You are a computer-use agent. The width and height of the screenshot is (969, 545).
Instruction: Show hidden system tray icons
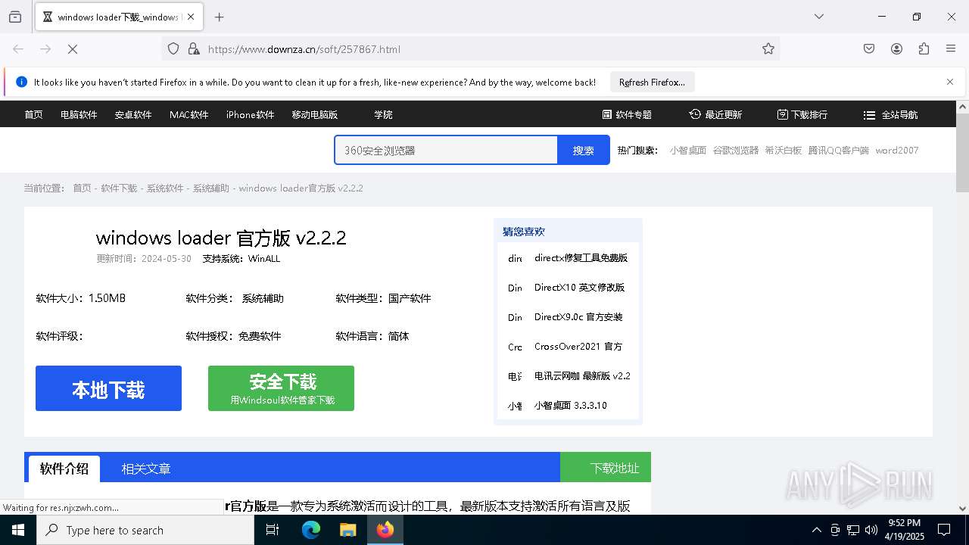pyautogui.click(x=816, y=530)
